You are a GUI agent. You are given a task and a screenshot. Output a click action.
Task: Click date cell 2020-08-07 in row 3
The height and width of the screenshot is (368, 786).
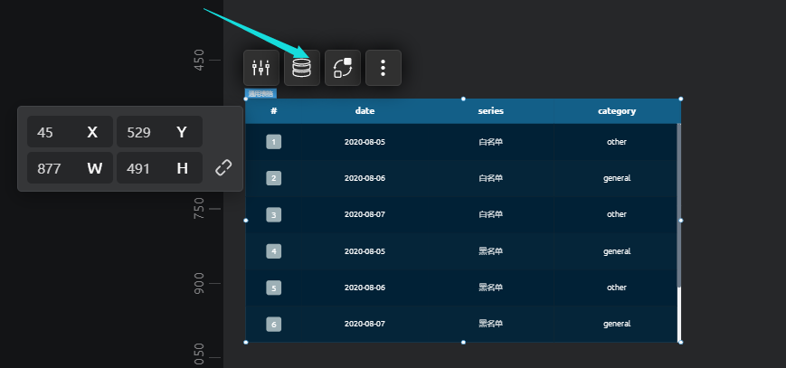[365, 214]
